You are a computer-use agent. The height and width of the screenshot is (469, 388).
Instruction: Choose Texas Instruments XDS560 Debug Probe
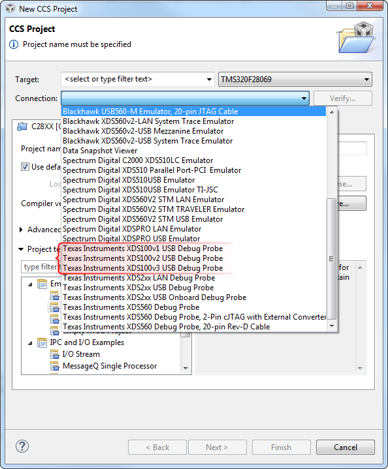[193, 307]
